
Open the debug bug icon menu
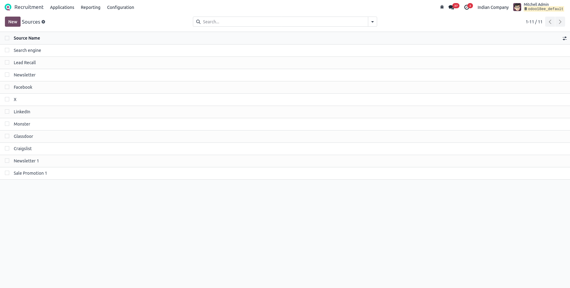point(442,7)
